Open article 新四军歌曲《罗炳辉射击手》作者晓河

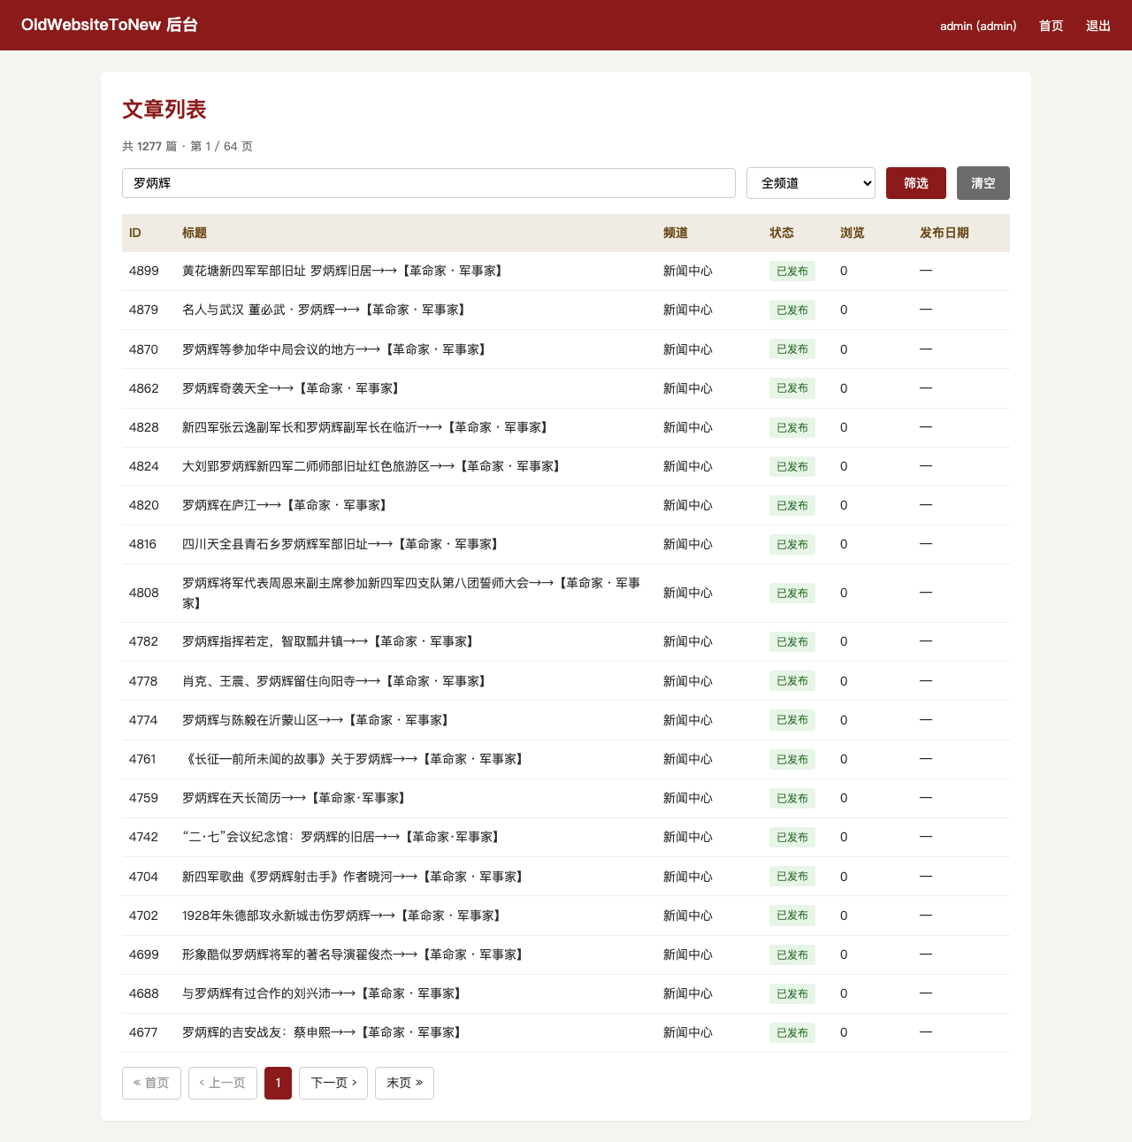355,877
